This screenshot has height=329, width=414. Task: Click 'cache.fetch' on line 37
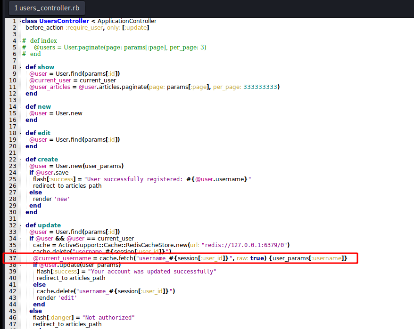(x=116, y=258)
